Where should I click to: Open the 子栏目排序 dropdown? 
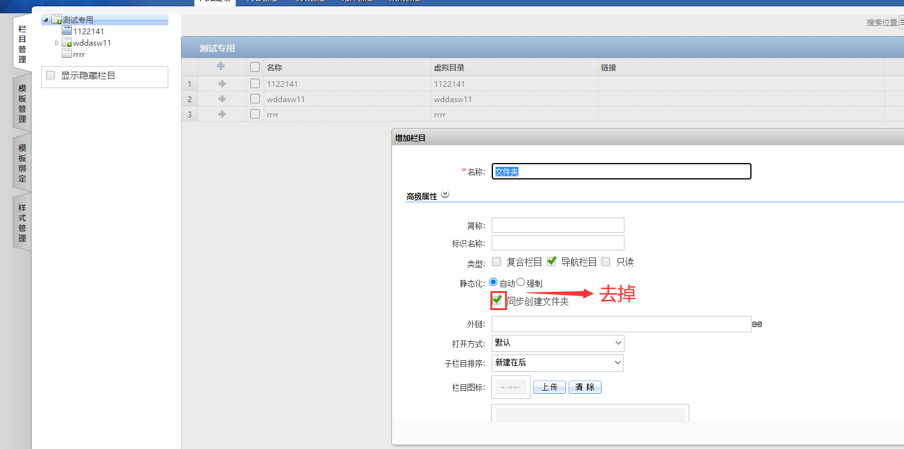(558, 363)
